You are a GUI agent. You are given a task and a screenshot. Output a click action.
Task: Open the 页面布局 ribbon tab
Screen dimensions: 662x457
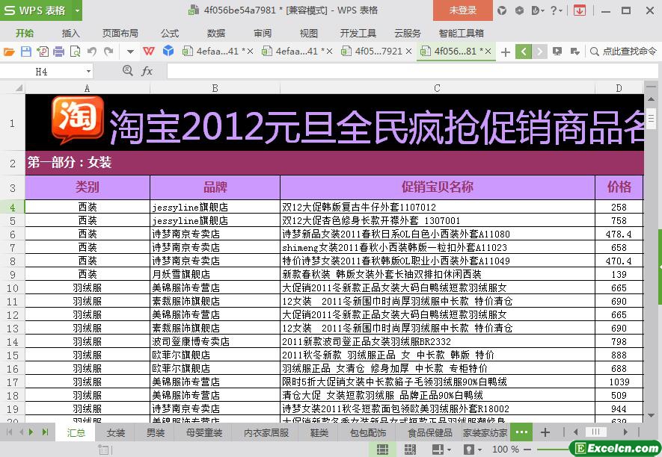120,33
